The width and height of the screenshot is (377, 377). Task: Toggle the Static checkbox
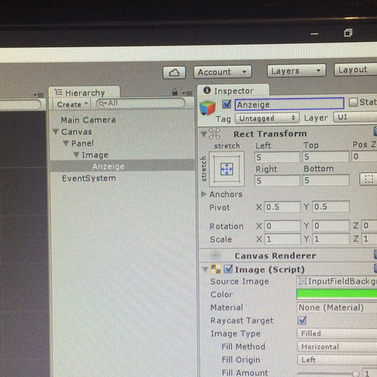(x=353, y=102)
